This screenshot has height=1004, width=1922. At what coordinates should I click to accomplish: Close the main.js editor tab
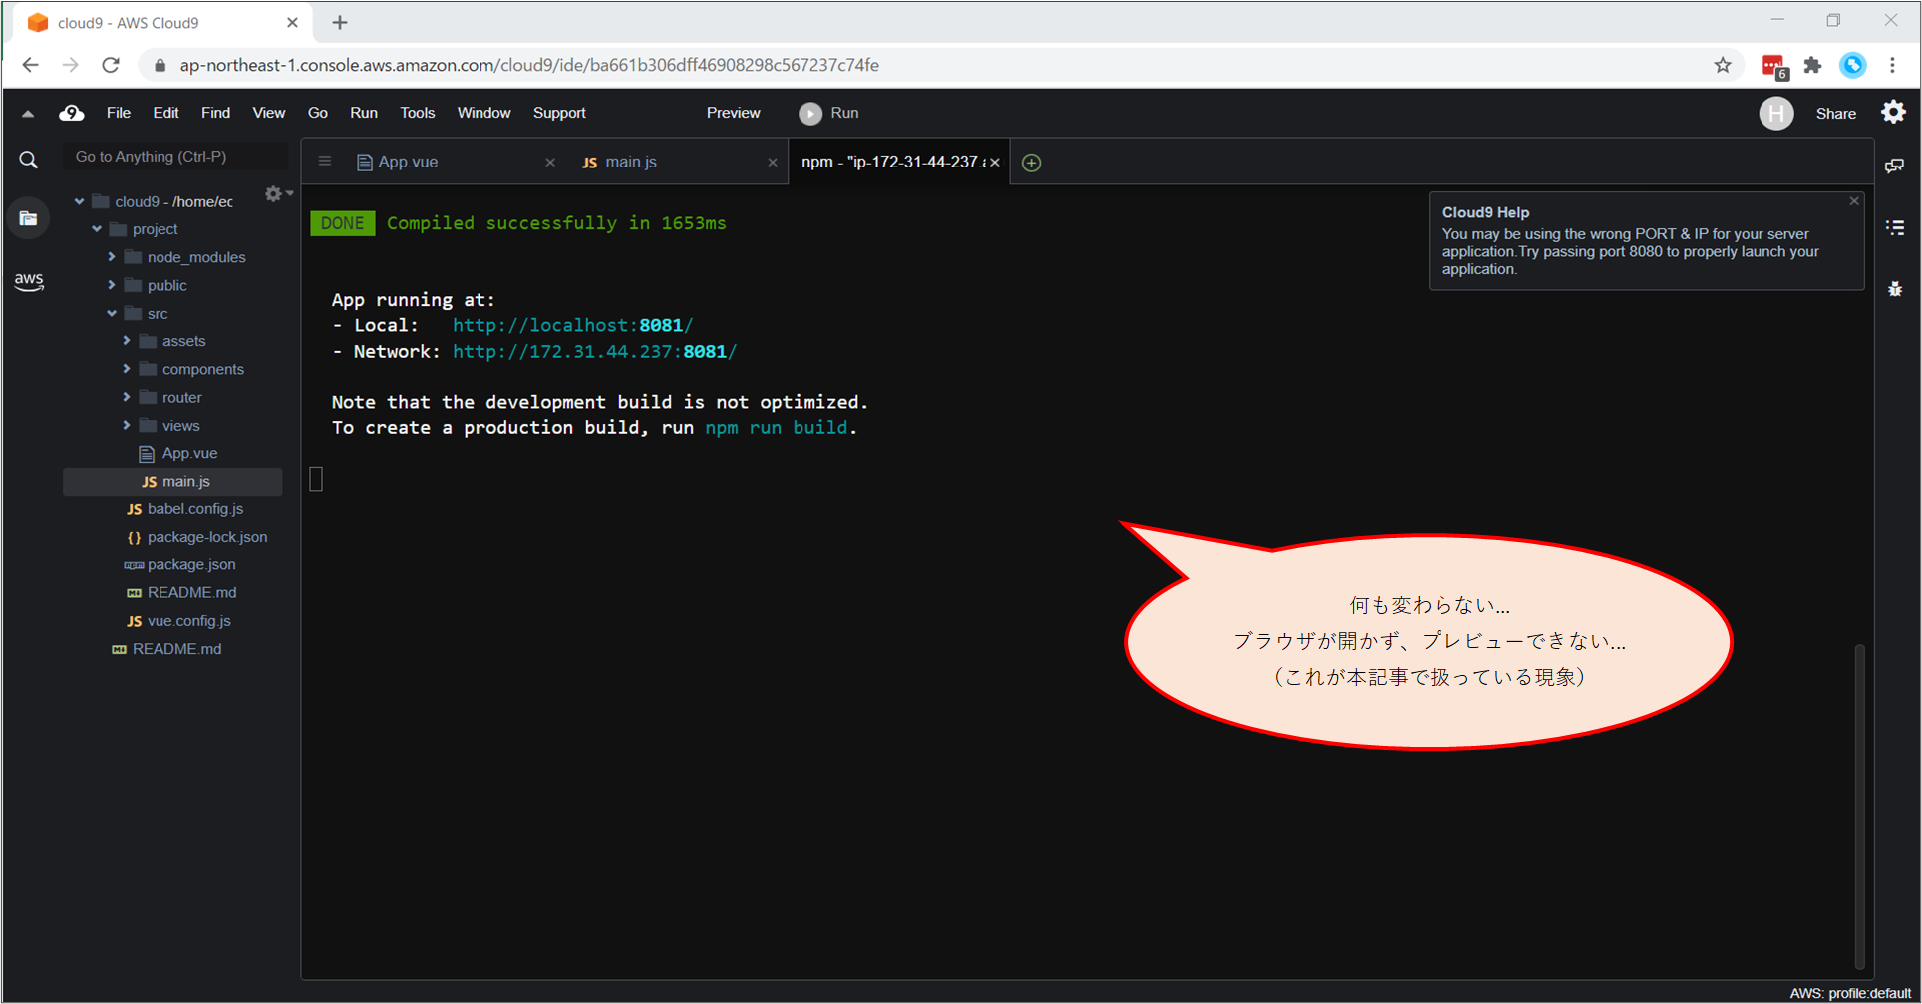(x=772, y=163)
